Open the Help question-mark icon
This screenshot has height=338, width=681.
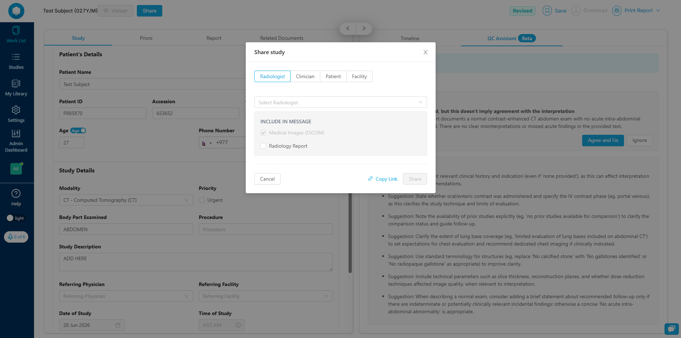point(16,194)
